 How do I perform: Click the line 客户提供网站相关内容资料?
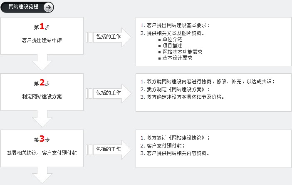[177, 153]
